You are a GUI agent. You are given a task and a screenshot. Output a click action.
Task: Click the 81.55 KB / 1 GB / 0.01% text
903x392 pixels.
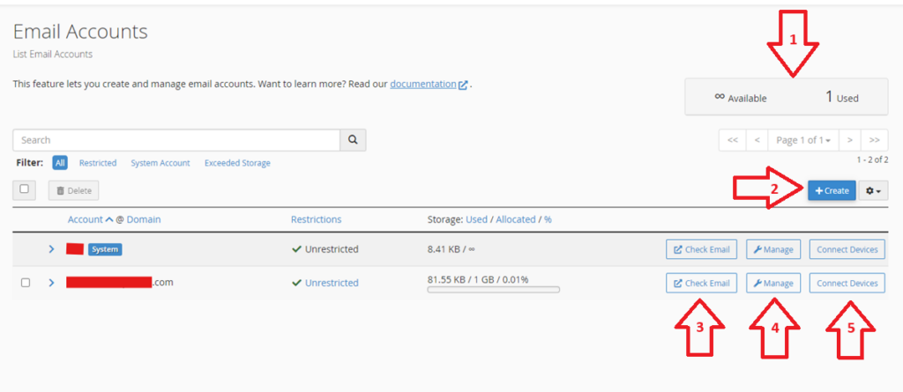[478, 279]
